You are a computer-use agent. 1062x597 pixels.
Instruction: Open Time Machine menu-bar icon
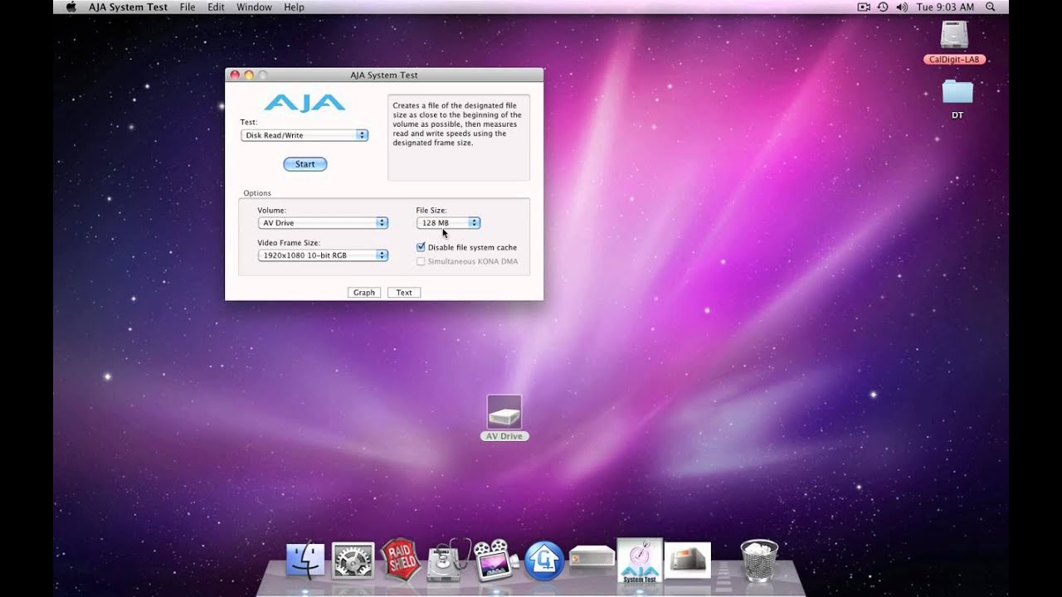click(x=883, y=7)
